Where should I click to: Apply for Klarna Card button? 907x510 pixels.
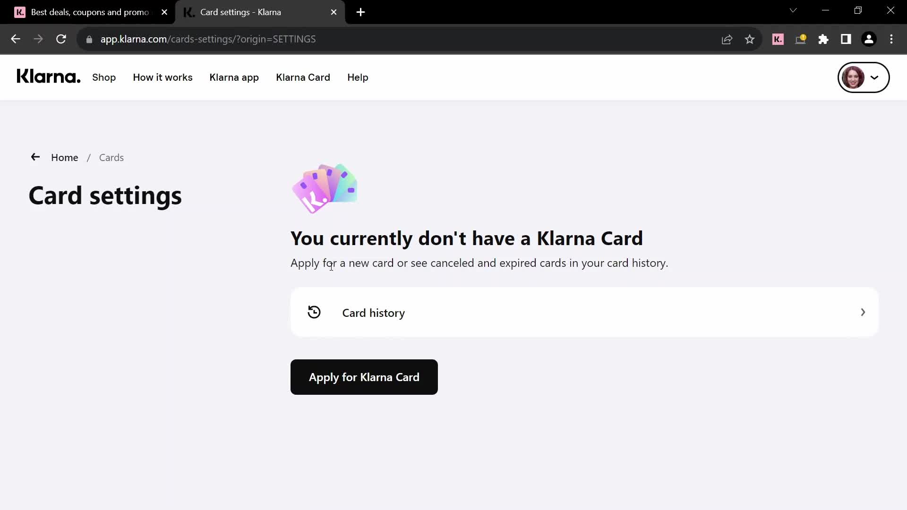(x=364, y=377)
